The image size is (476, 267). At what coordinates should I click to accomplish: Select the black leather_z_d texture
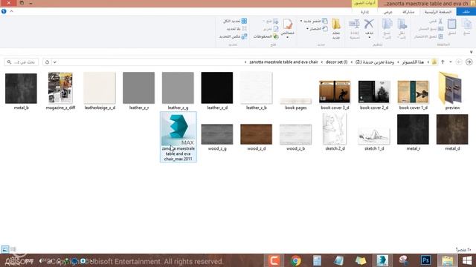click(217, 90)
